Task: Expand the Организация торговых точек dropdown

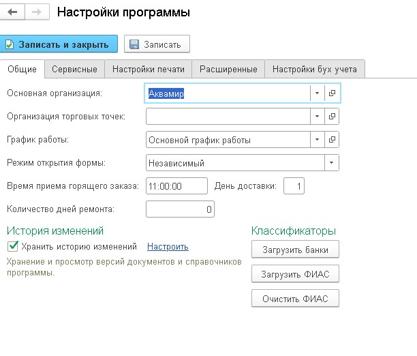Action: coord(317,117)
